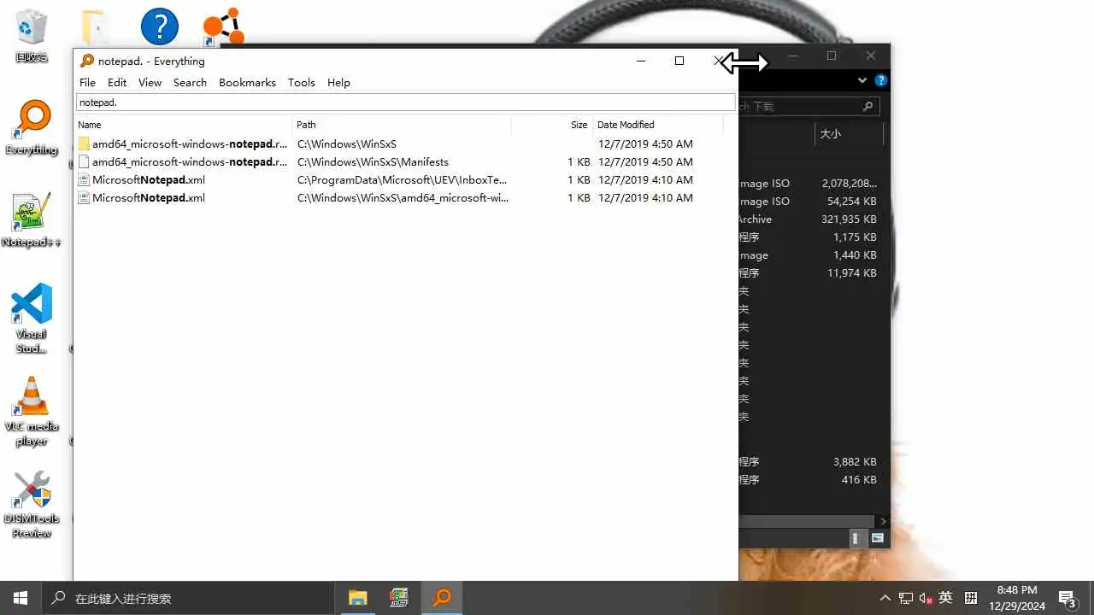
Task: Activate Everything in the taskbar
Action: (x=442, y=598)
